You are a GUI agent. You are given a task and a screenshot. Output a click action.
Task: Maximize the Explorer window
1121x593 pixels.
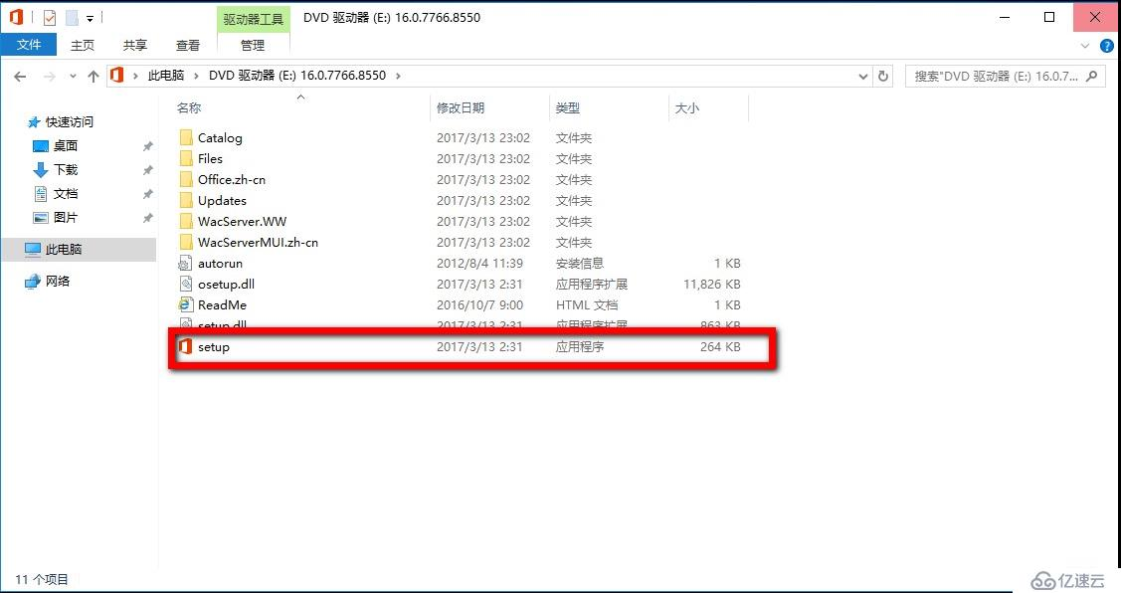pos(1049,17)
